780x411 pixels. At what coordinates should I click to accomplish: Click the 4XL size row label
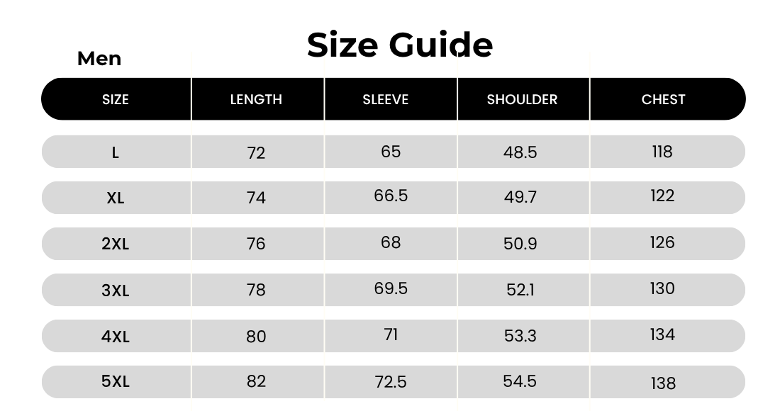pyautogui.click(x=116, y=336)
